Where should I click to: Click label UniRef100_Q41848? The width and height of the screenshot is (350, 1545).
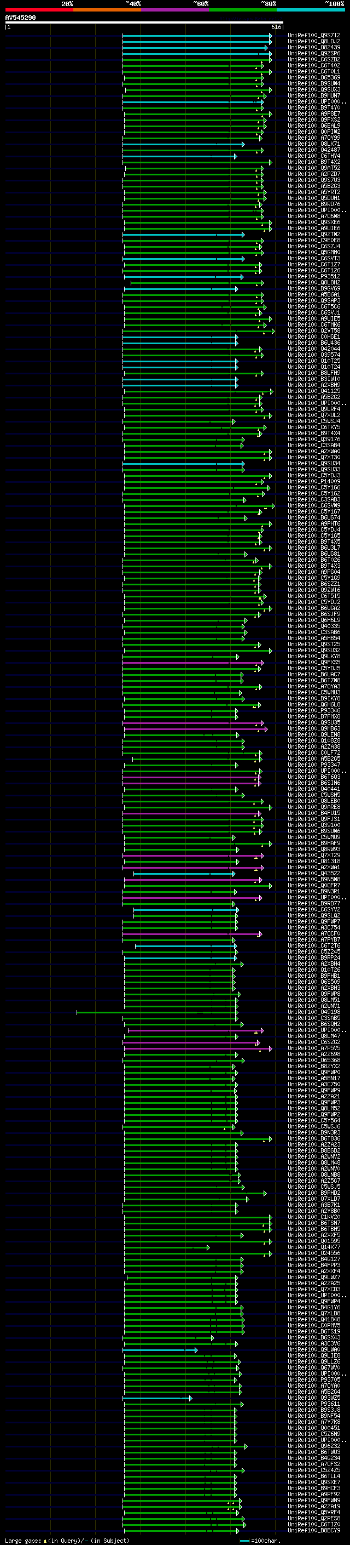coord(314,1319)
